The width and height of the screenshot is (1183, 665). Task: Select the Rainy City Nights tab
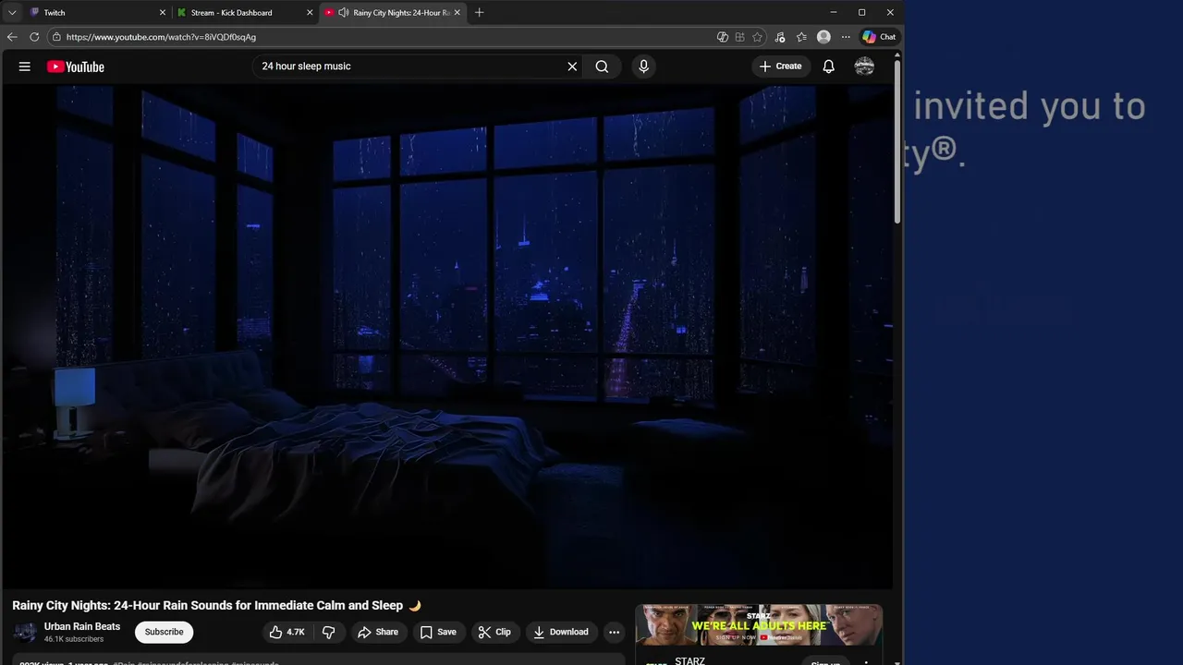coord(393,13)
